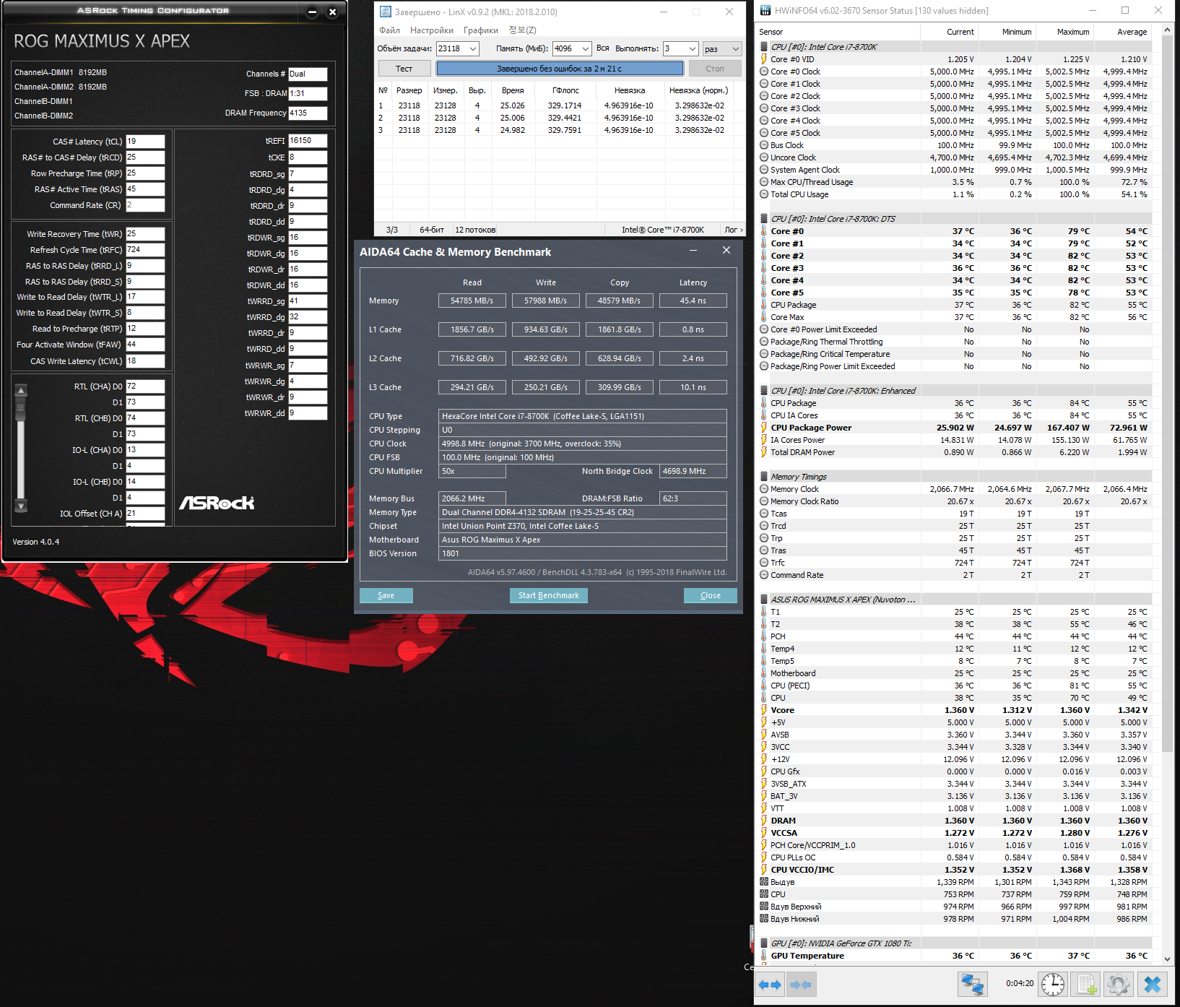Open HWiNFO remote center network monitors icon
Image resolution: width=1180 pixels, height=1007 pixels.
973,984
